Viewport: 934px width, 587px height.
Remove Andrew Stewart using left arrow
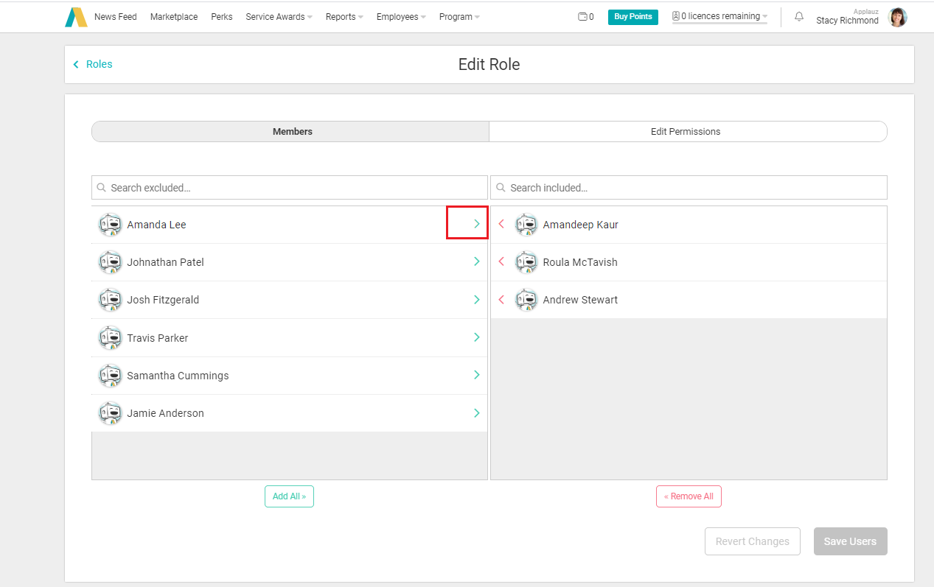point(501,300)
